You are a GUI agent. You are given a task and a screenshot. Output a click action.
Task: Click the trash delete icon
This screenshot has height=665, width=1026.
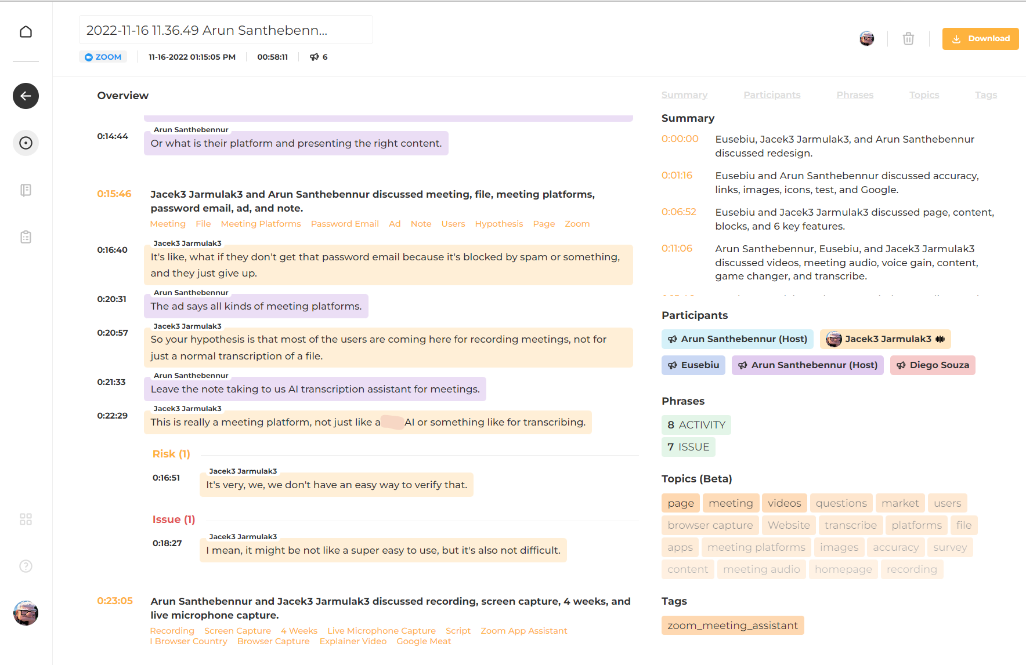tap(908, 39)
